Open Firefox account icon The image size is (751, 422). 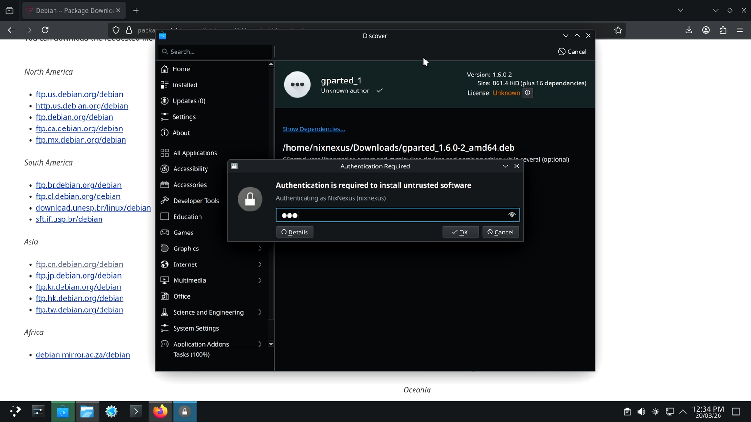(x=706, y=30)
